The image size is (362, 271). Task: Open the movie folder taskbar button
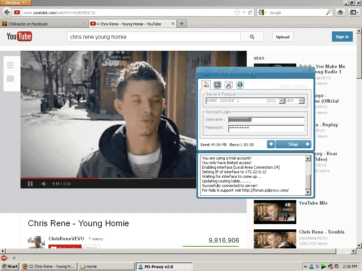[x=106, y=266]
